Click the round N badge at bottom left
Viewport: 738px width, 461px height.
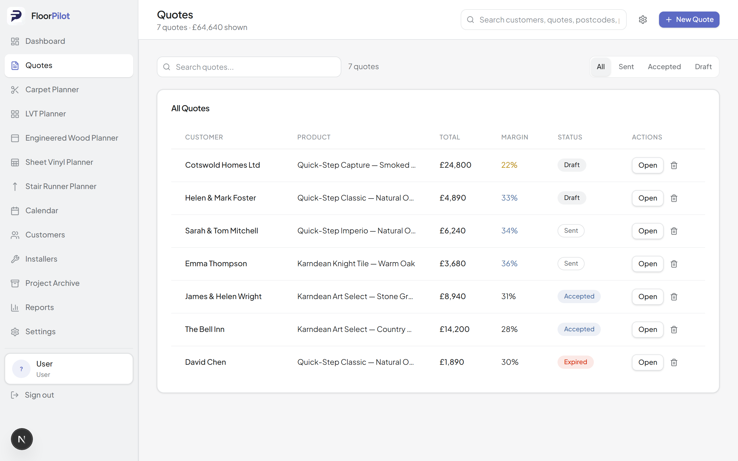(x=22, y=439)
